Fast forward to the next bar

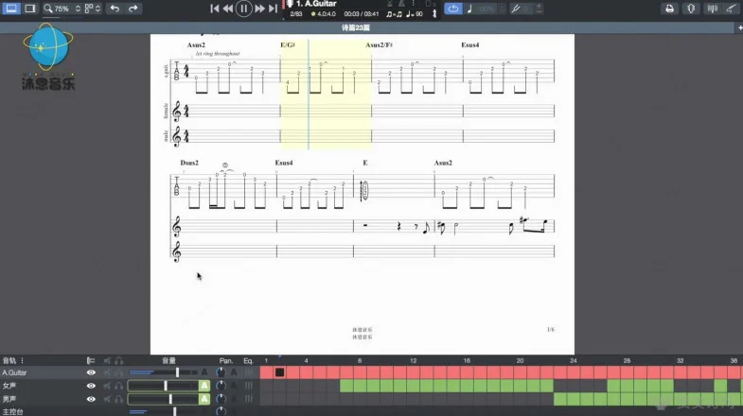259,9
